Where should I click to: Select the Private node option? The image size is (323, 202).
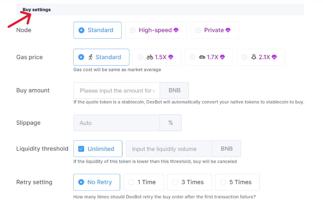pos(214,30)
